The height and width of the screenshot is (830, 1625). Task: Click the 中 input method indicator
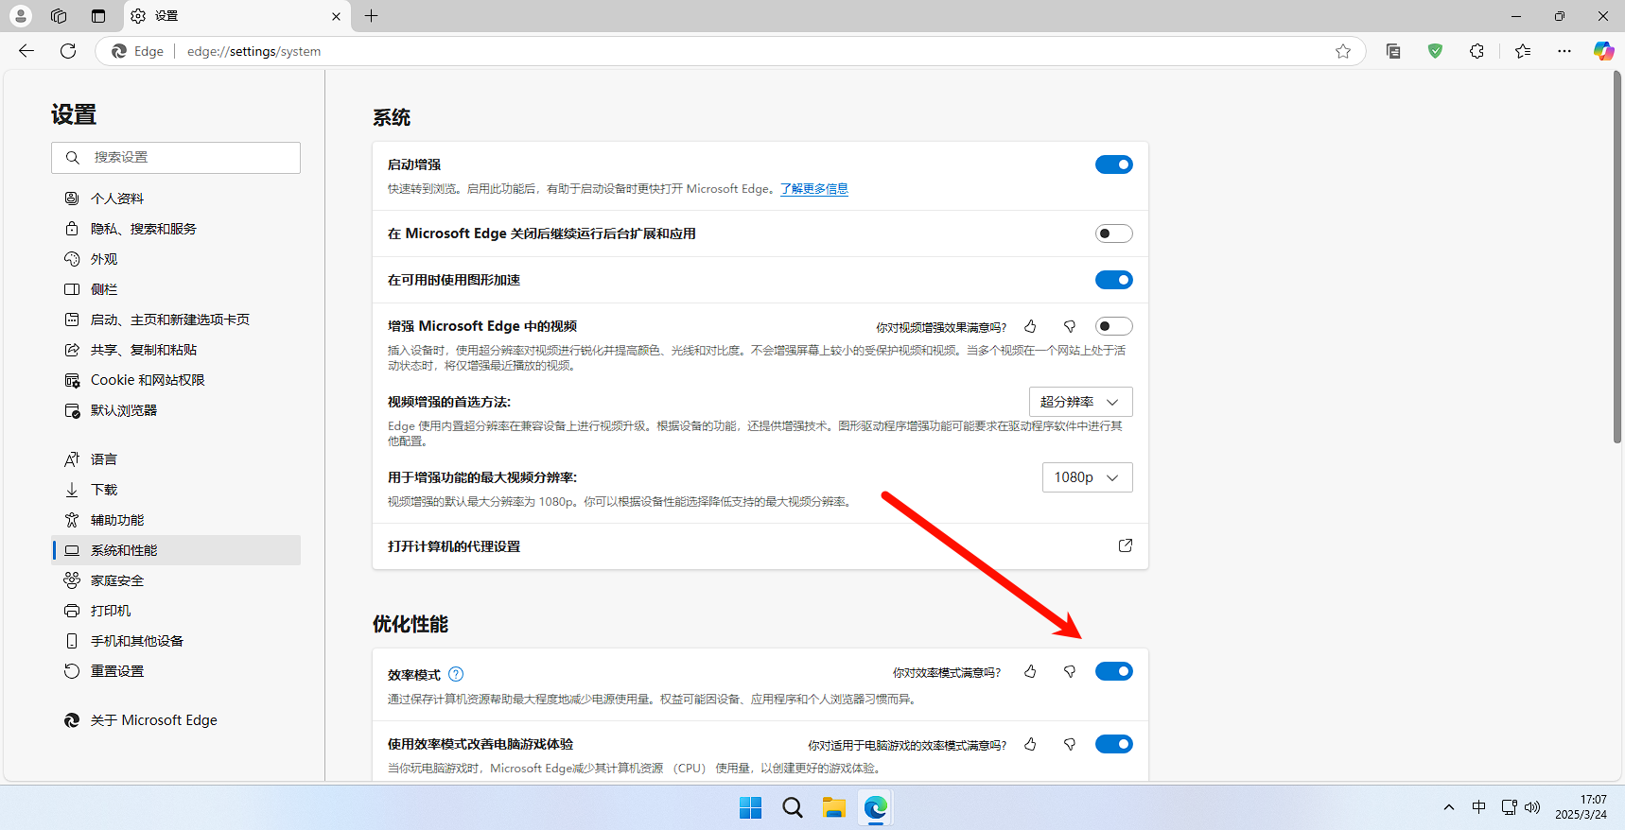[1478, 807]
